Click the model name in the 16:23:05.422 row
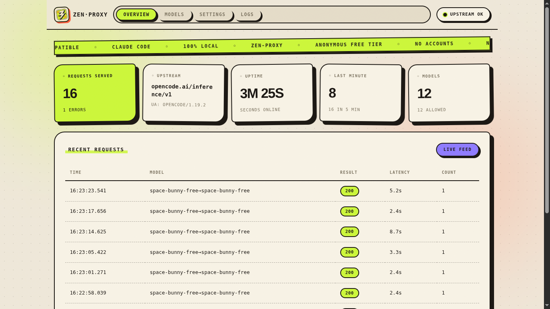Screen dimensions: 550x309 coord(200,252)
